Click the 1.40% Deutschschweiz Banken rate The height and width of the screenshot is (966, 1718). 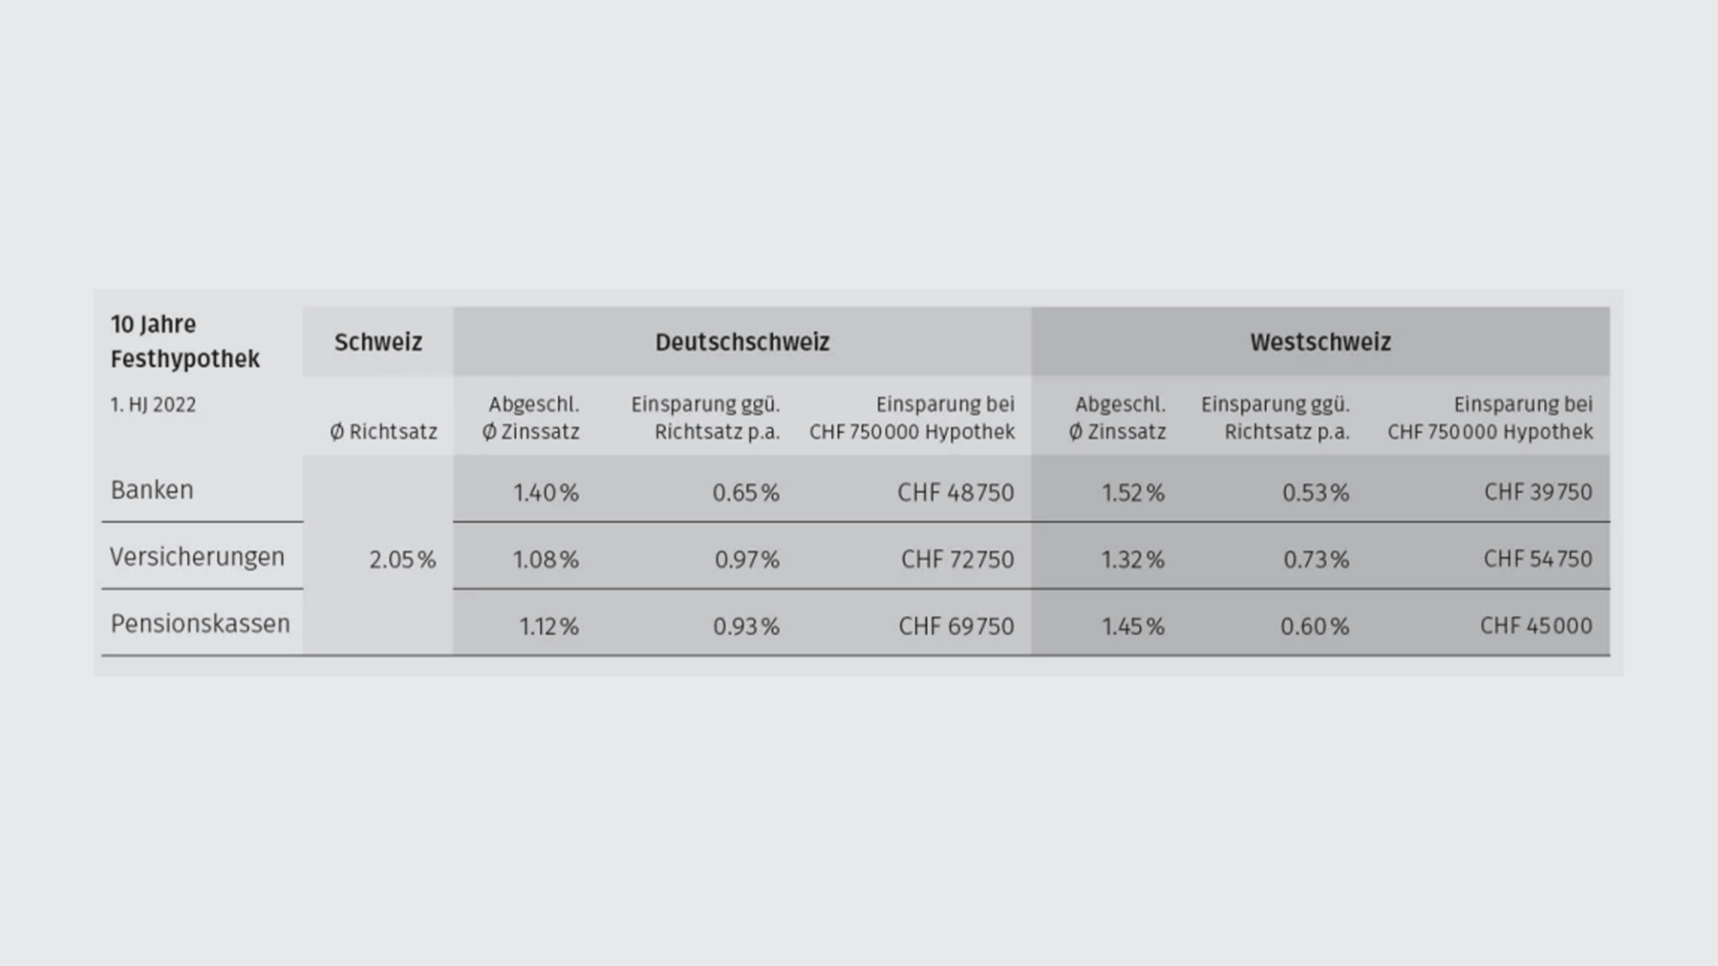tap(546, 493)
